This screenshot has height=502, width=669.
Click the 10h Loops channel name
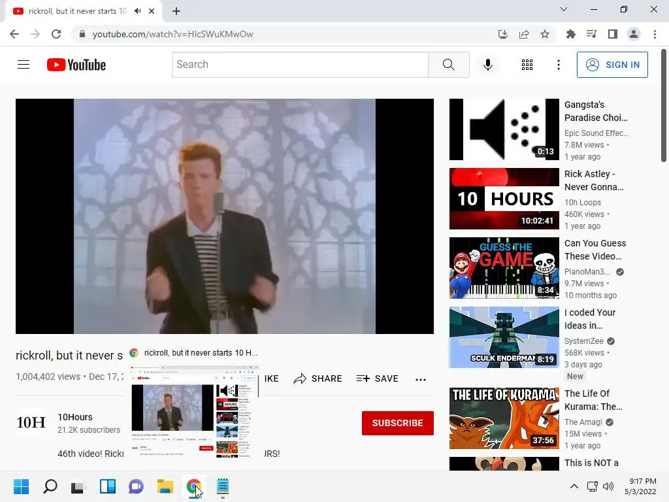[582, 203]
